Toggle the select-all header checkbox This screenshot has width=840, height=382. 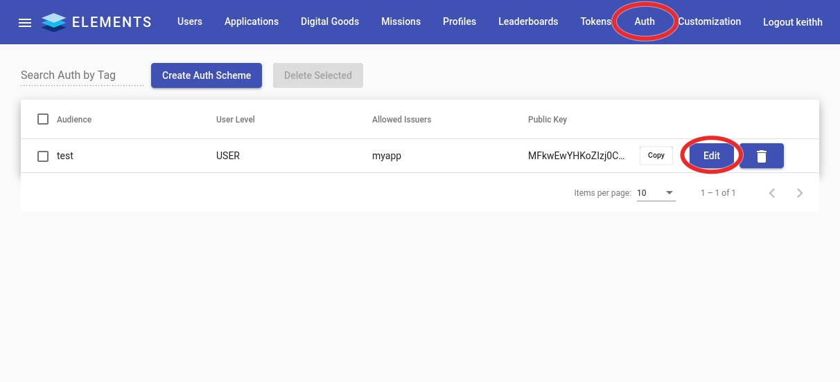click(43, 119)
